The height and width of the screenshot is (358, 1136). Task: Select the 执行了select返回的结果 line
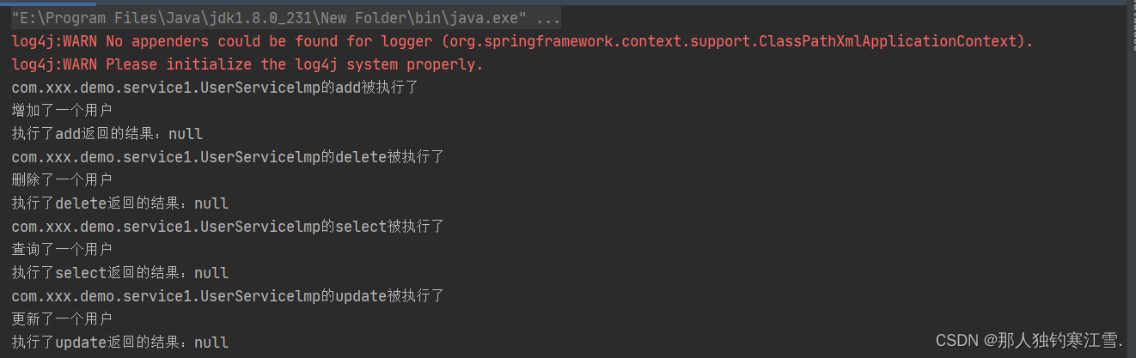120,273
